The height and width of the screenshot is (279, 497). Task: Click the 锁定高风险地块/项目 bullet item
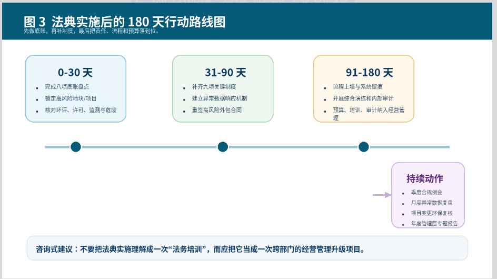coord(71,98)
